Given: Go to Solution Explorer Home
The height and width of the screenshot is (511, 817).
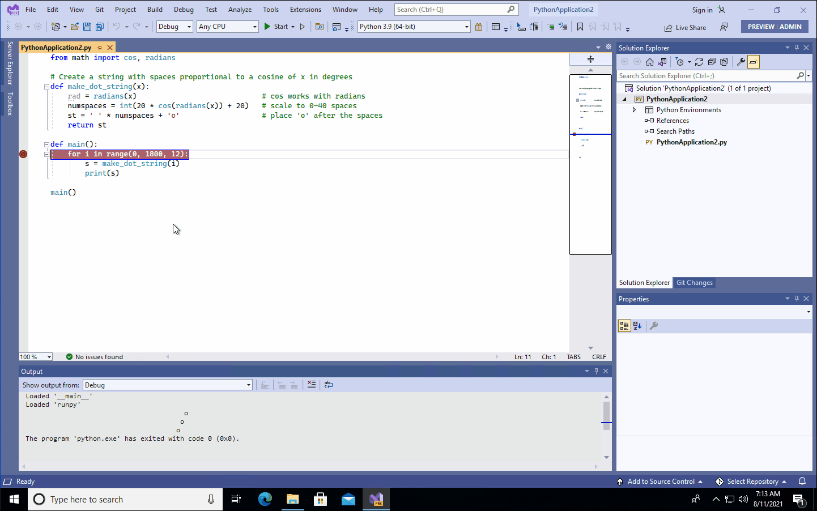Looking at the screenshot, I should [650, 62].
